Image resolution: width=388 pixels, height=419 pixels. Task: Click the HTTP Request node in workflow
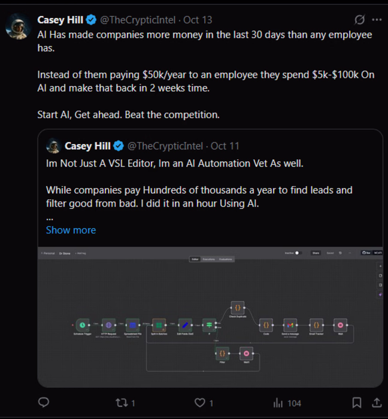[108, 325]
